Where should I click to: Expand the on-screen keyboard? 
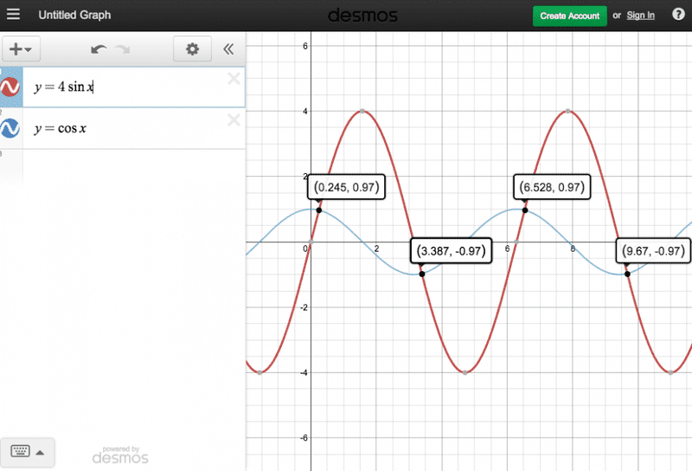[28, 451]
